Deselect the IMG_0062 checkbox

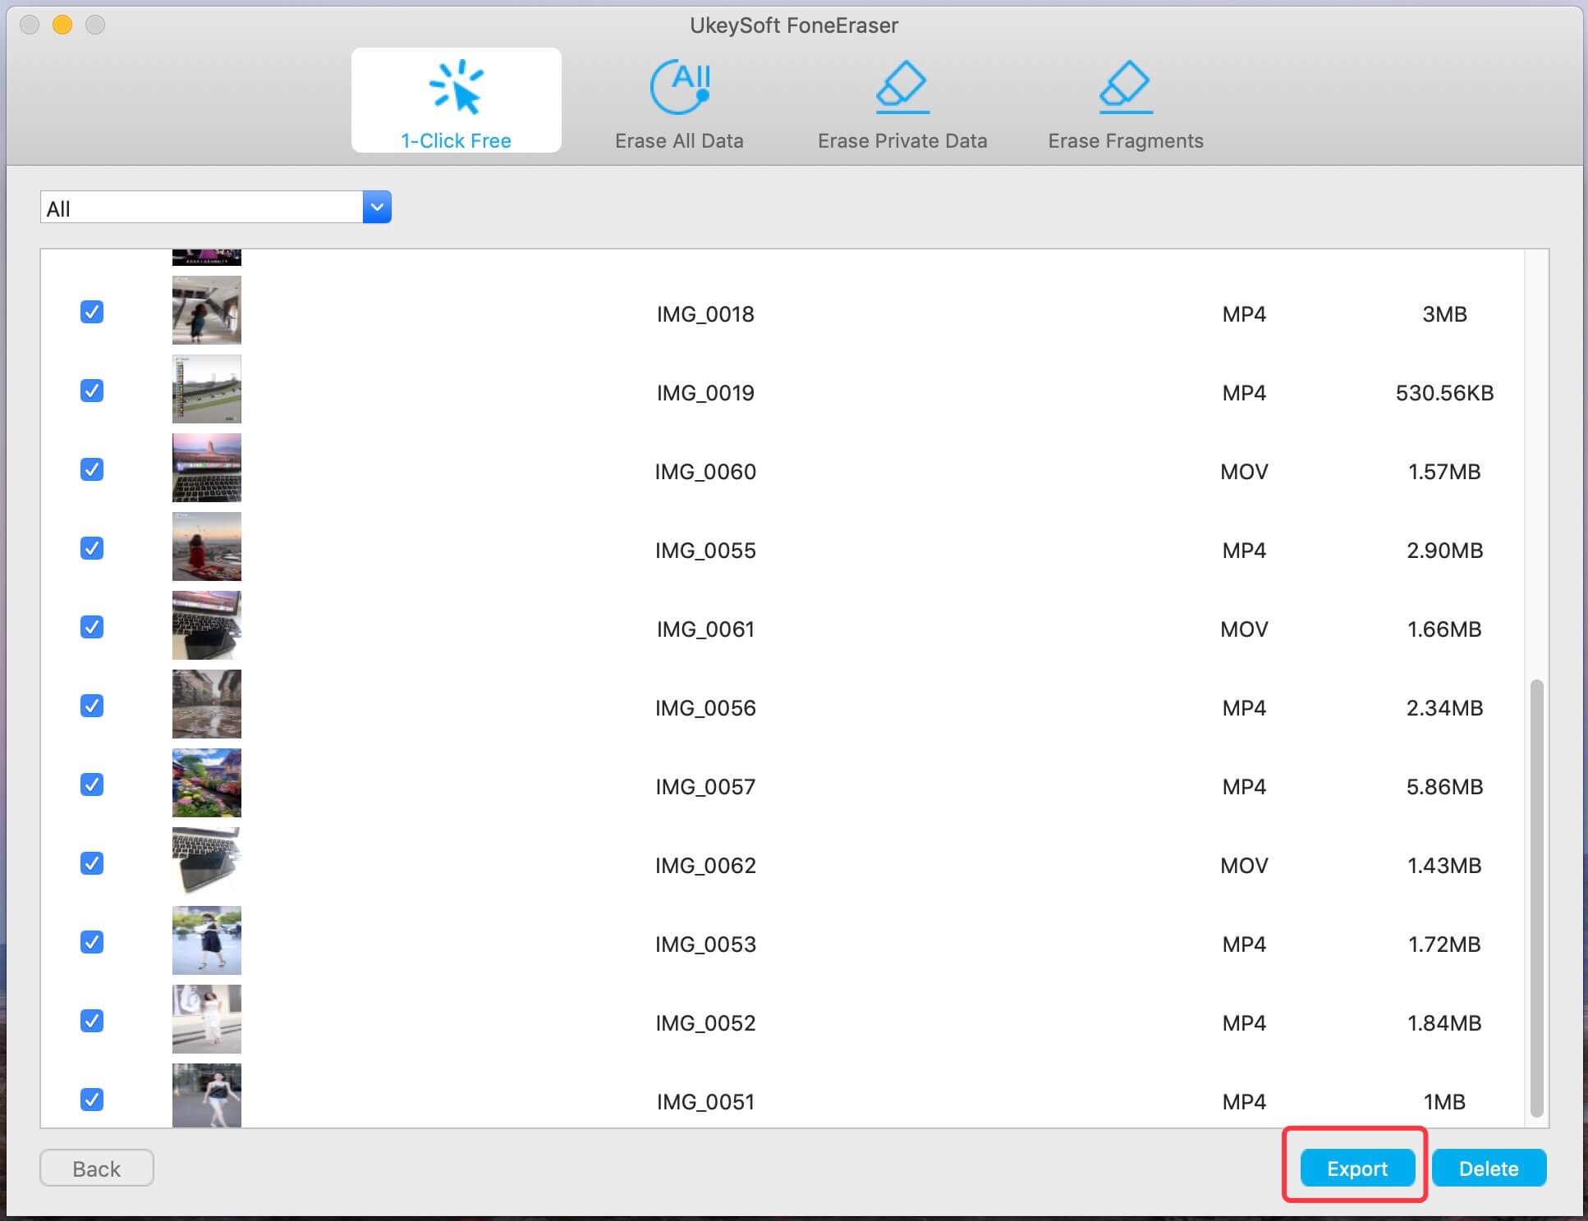(92, 863)
